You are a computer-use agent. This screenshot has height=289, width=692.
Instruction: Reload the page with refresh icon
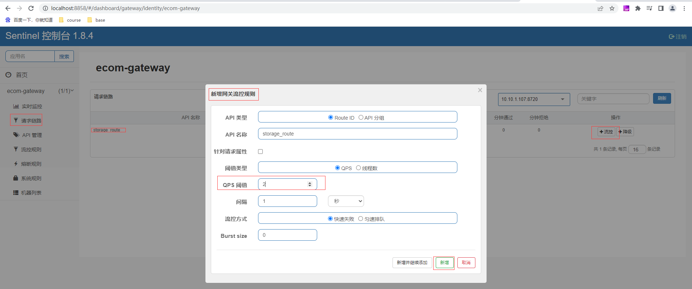click(31, 8)
